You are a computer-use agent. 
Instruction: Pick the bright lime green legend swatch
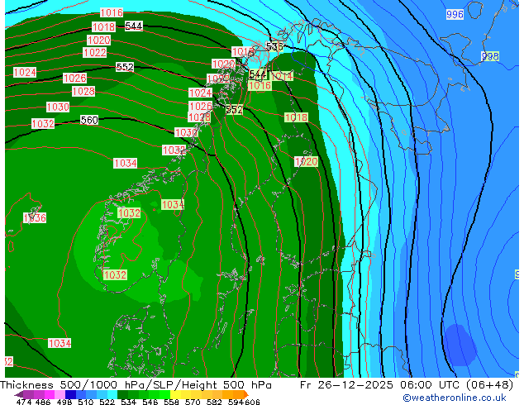(x=165, y=394)
